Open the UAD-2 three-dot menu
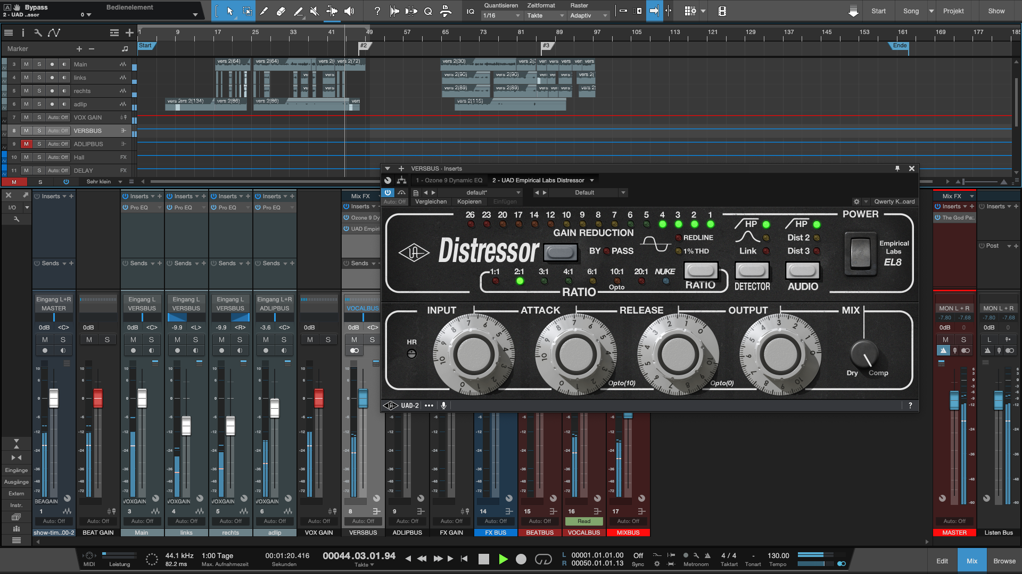The width and height of the screenshot is (1022, 574). (x=429, y=406)
